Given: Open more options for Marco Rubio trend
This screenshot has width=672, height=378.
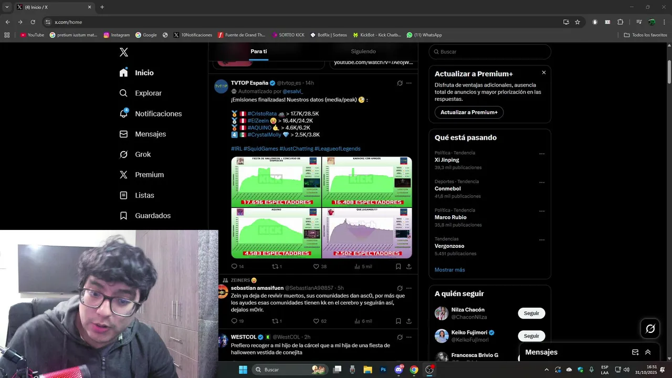Looking at the screenshot, I should (x=542, y=211).
